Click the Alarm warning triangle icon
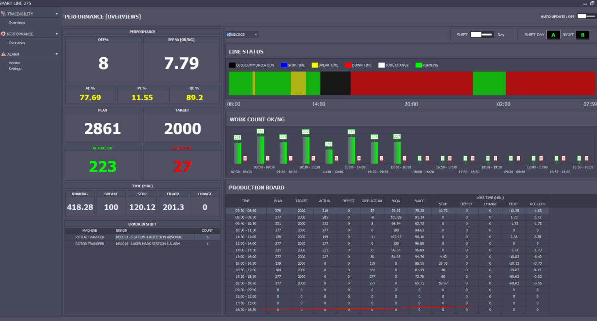 (3, 54)
